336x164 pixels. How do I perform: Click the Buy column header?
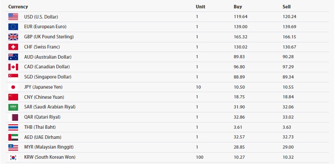(x=238, y=7)
